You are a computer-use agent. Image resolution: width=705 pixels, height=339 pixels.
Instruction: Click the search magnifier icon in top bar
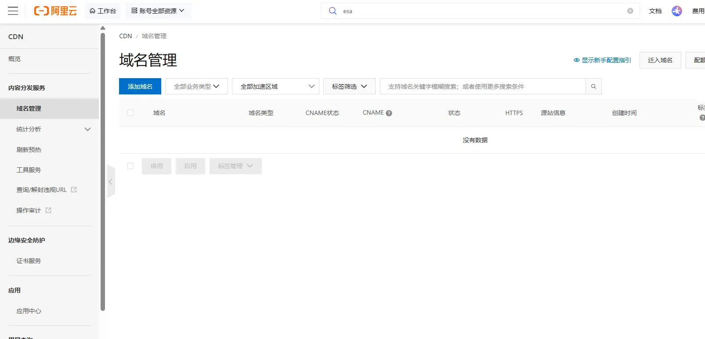tap(333, 11)
